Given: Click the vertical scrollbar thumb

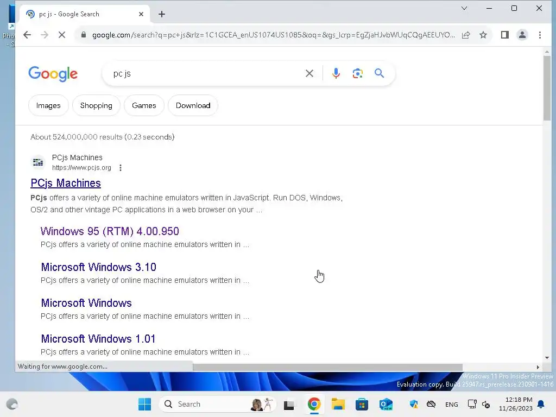Looking at the screenshot, I should pyautogui.click(x=547, y=87).
